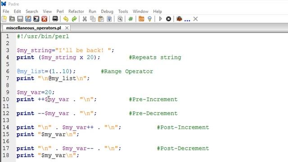Close the miscellaneous_operators.pl tab
The height and width of the screenshot is (162, 288).
click(x=67, y=28)
